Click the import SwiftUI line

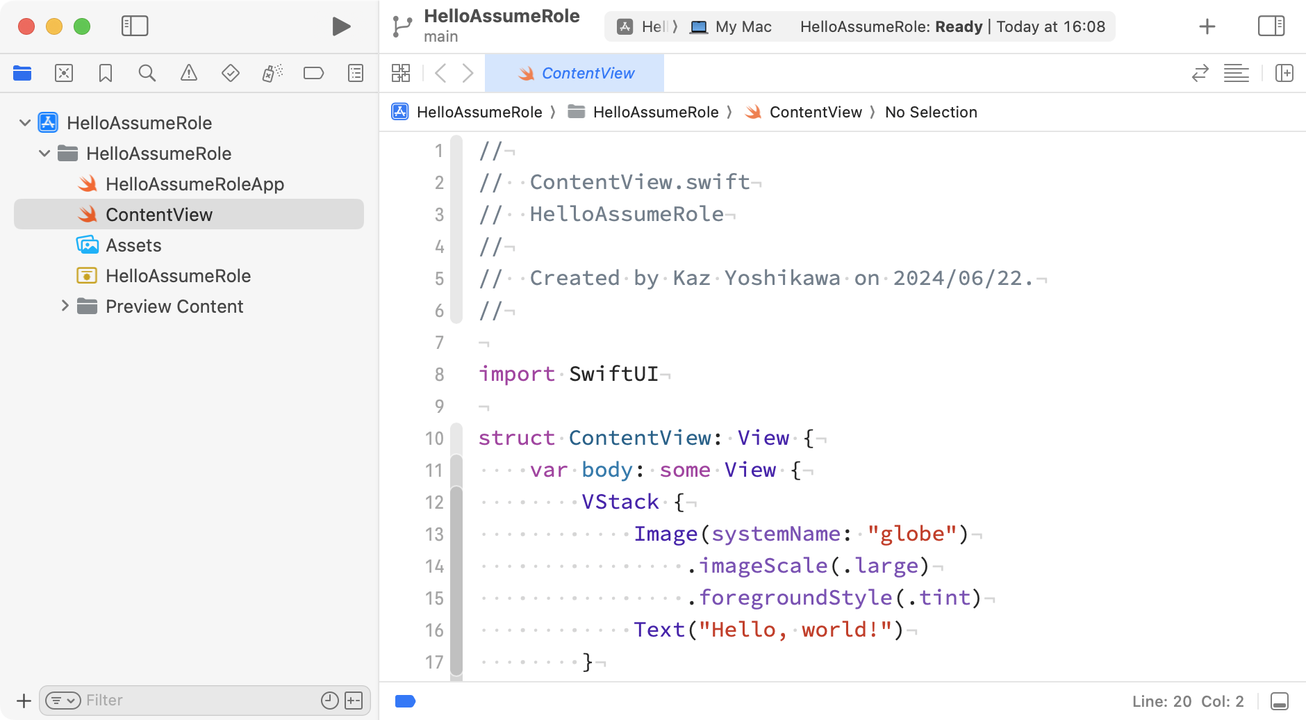[568, 375]
